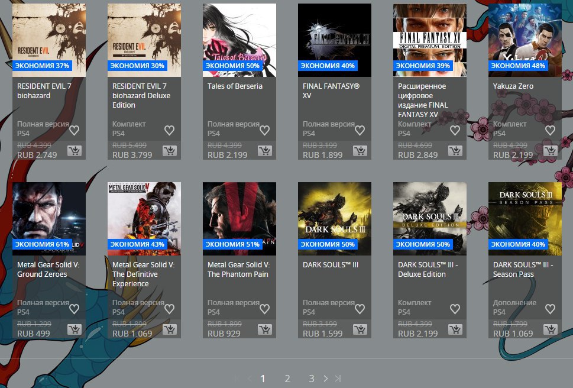The width and height of the screenshot is (573, 388).
Task: Click price RUB 499 on Ground Zeroes
Action: click(34, 334)
